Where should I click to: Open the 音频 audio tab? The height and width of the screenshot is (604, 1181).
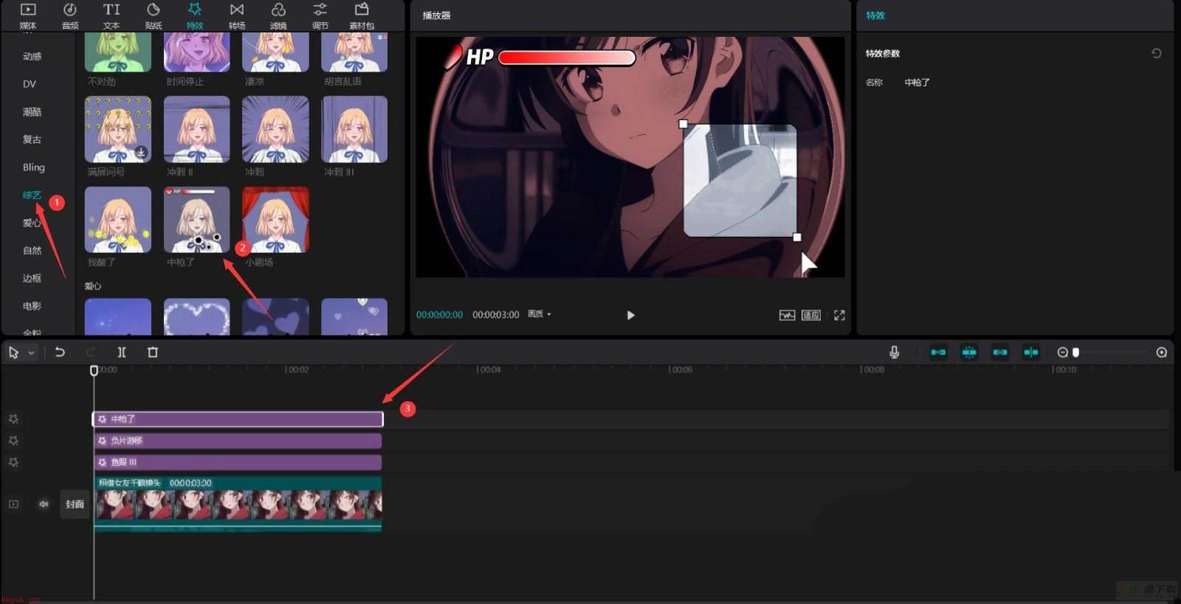pyautogui.click(x=70, y=15)
